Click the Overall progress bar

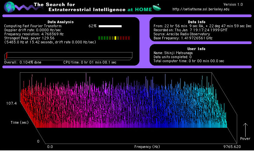(68, 56)
